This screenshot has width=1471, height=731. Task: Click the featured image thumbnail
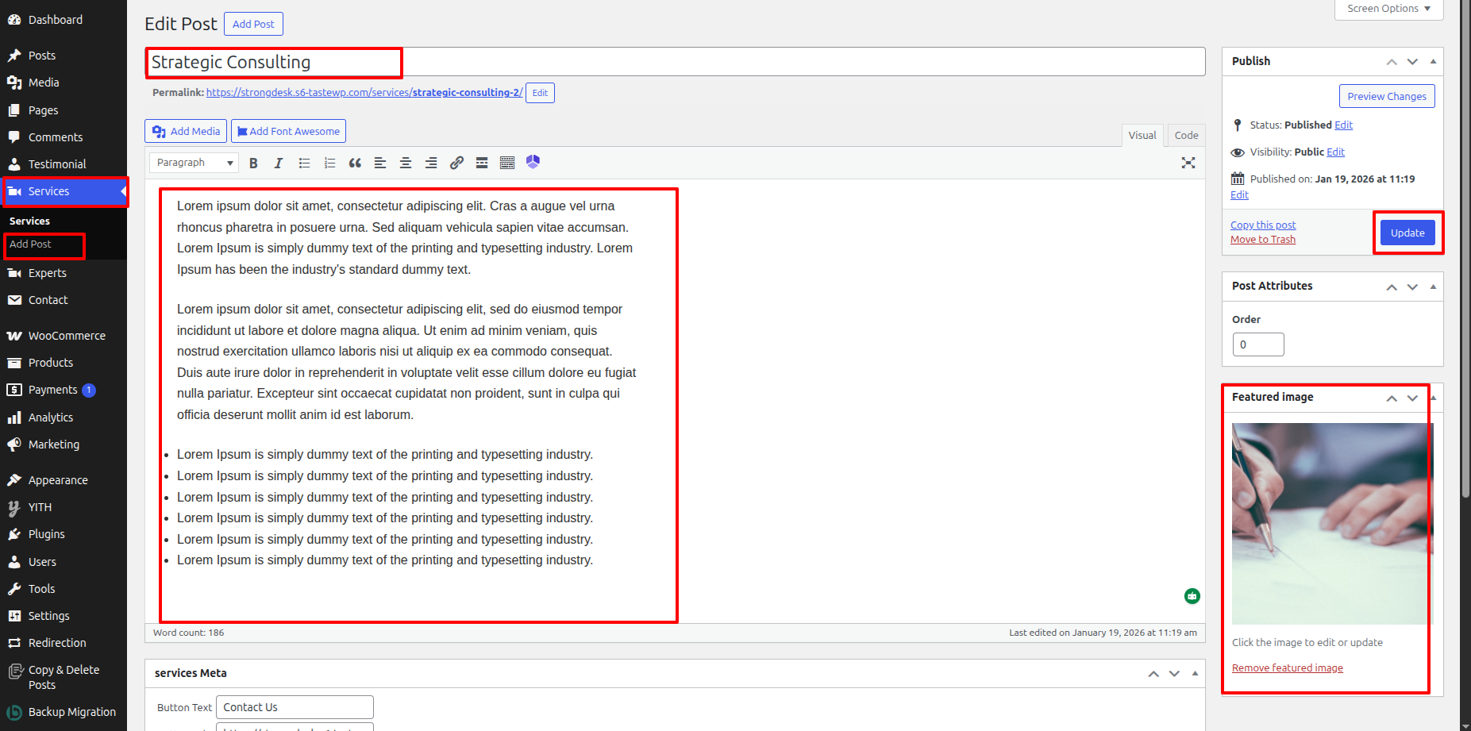[1330, 523]
